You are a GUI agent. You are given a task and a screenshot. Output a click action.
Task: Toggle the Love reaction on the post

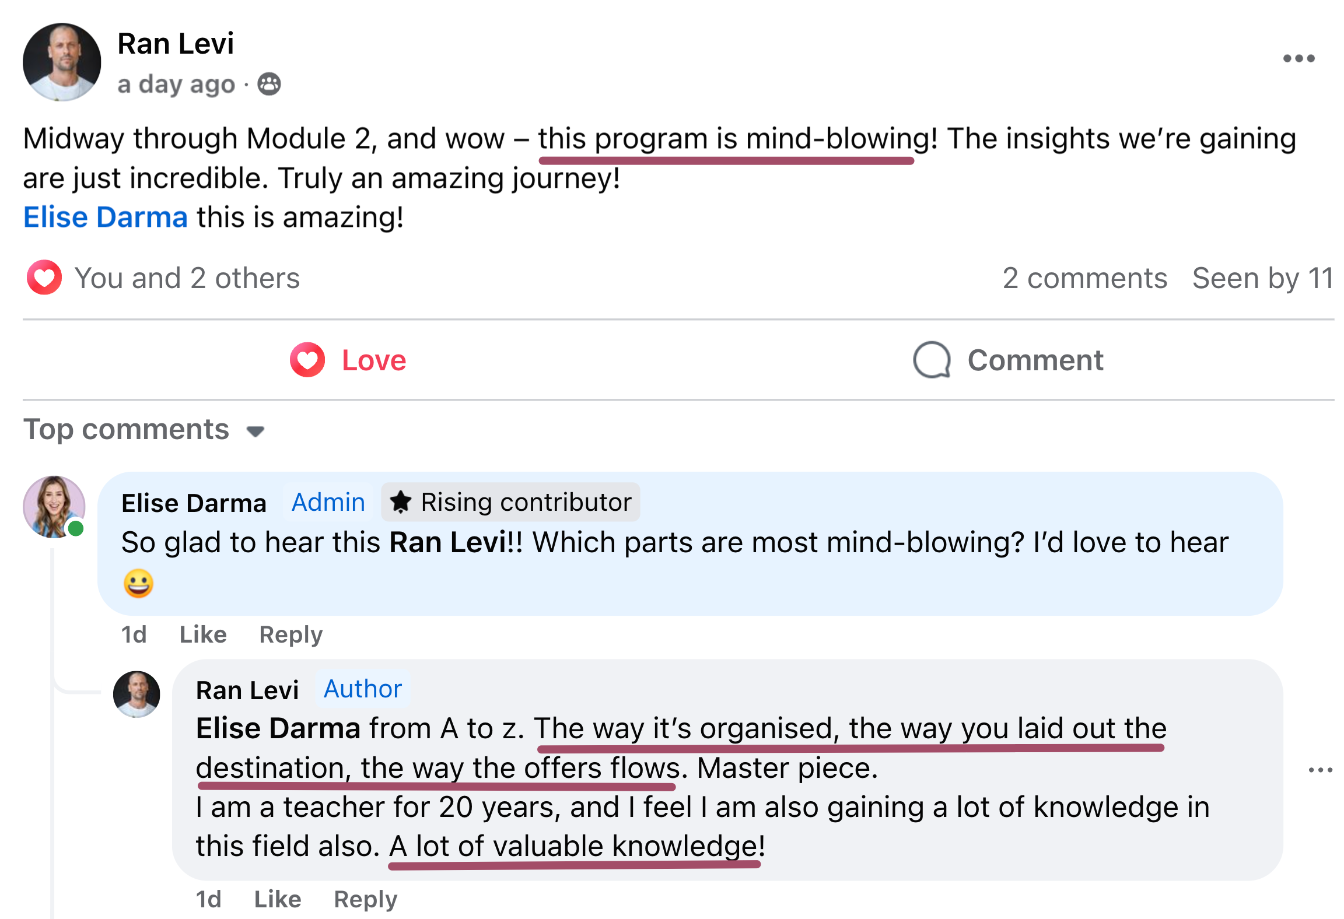[348, 360]
